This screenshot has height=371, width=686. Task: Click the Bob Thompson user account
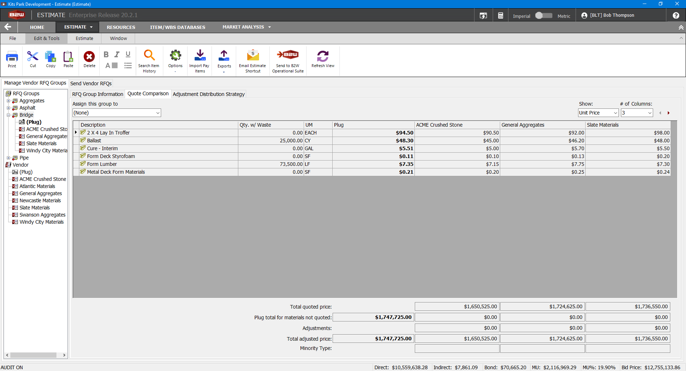(x=608, y=15)
